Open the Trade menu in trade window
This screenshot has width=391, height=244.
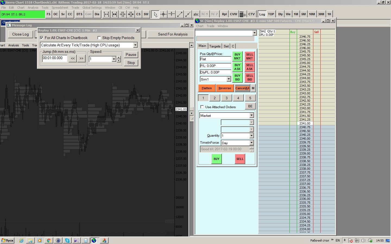click(210, 26)
